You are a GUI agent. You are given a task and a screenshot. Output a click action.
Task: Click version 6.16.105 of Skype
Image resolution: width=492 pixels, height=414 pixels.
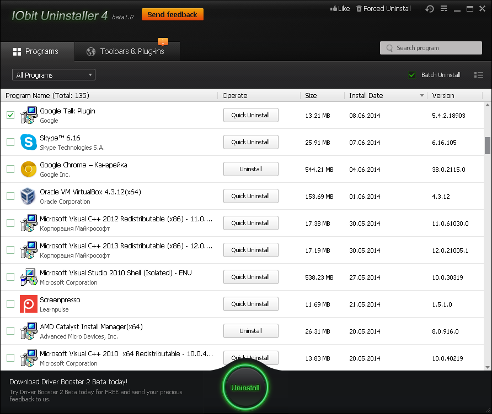point(444,143)
